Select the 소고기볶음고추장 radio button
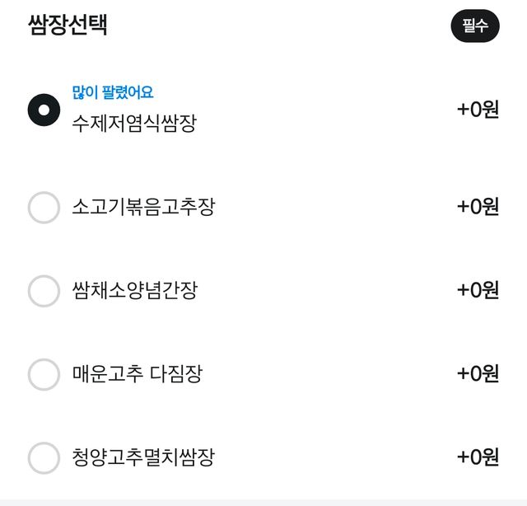The width and height of the screenshot is (527, 506). coord(44,207)
